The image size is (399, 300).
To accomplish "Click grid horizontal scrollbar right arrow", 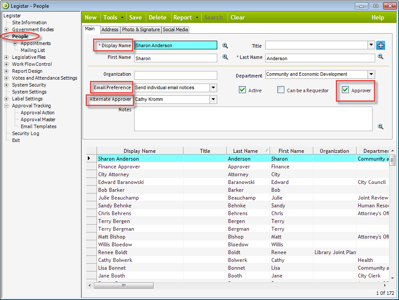I will [x=385, y=285].
